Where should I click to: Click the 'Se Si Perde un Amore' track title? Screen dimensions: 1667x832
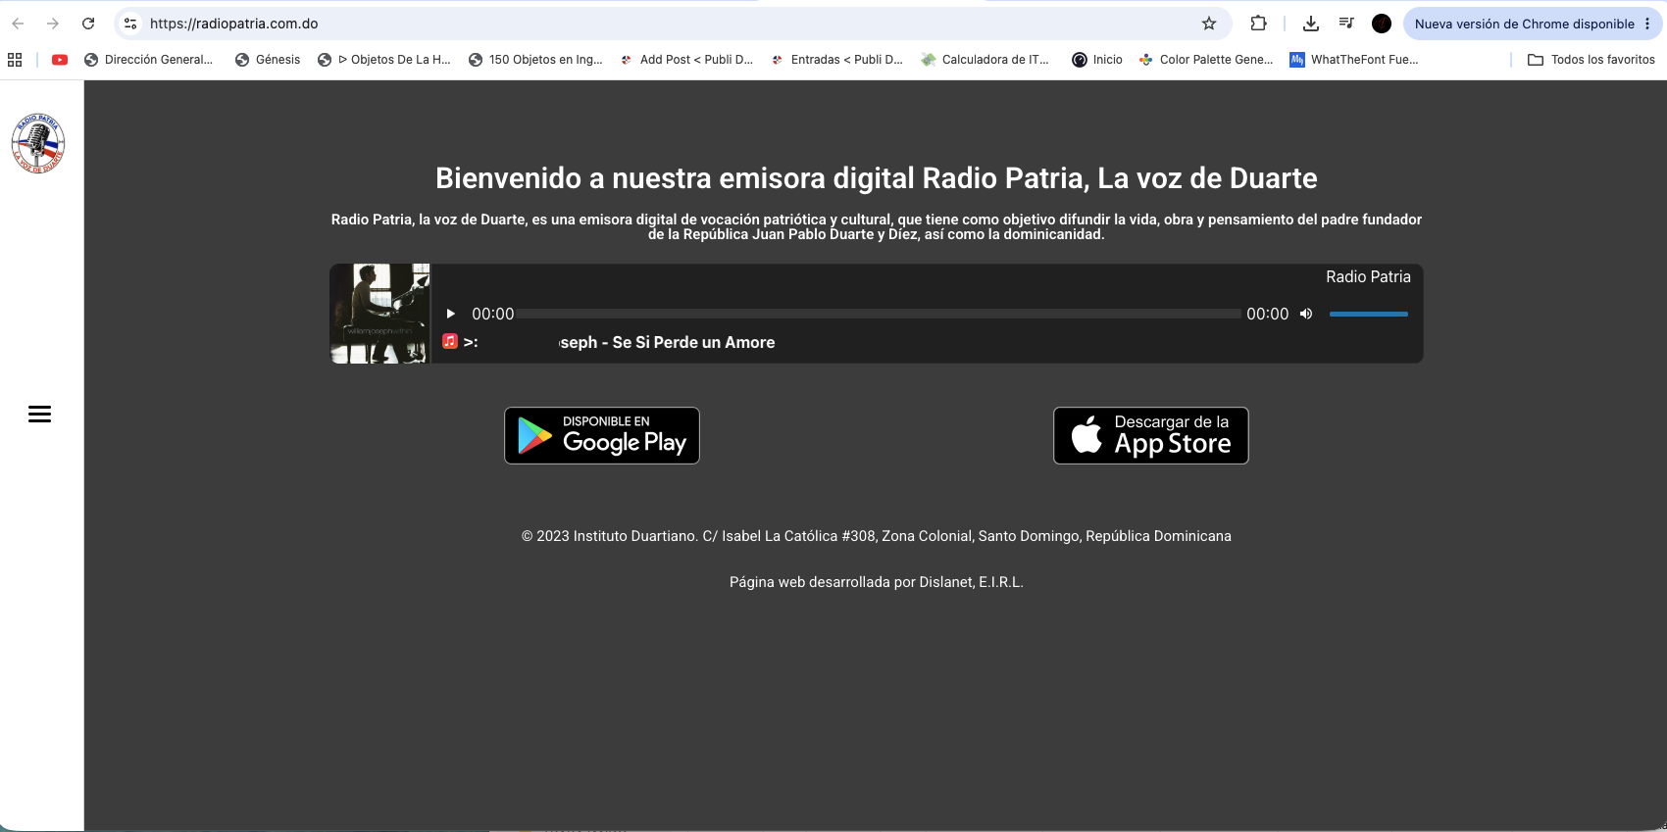coord(693,342)
